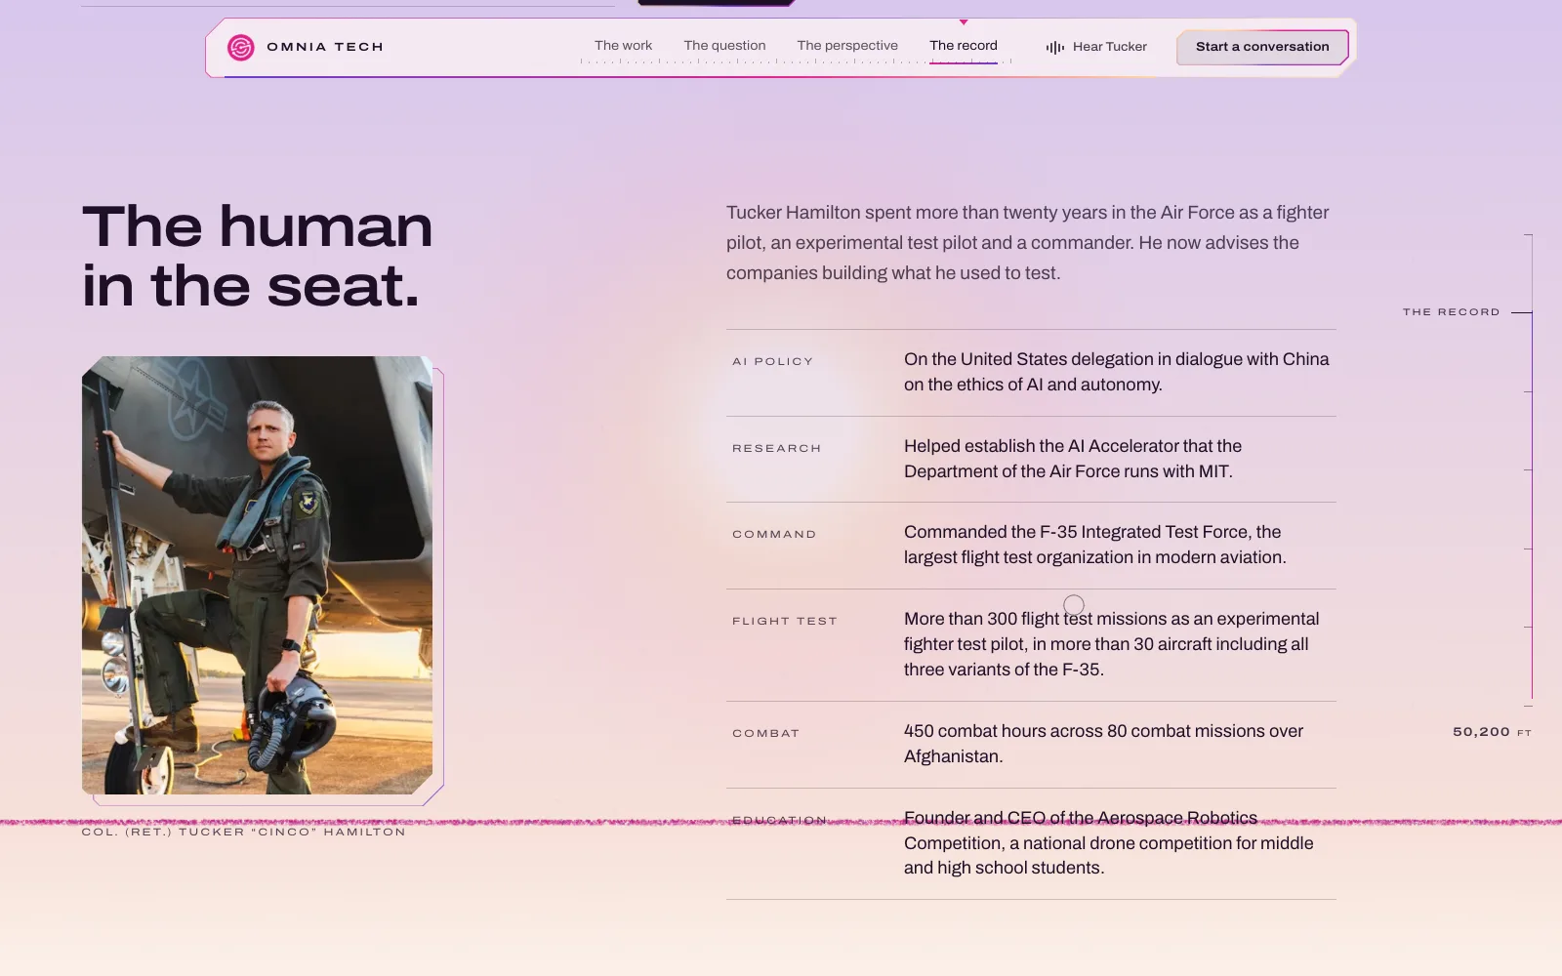Click 'The human in the seat.' heading
The width and height of the screenshot is (1562, 976).
click(257, 256)
